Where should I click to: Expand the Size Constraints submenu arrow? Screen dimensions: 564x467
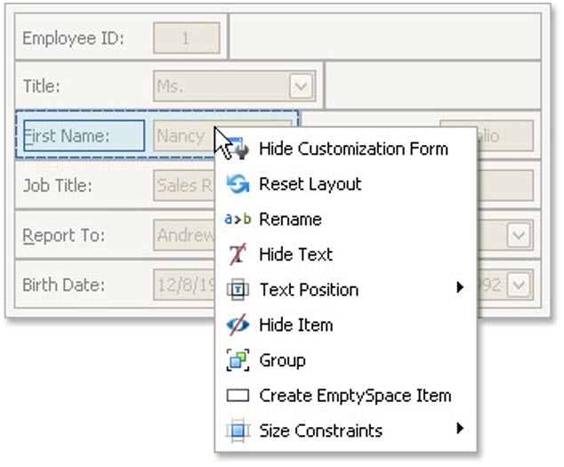tap(460, 429)
